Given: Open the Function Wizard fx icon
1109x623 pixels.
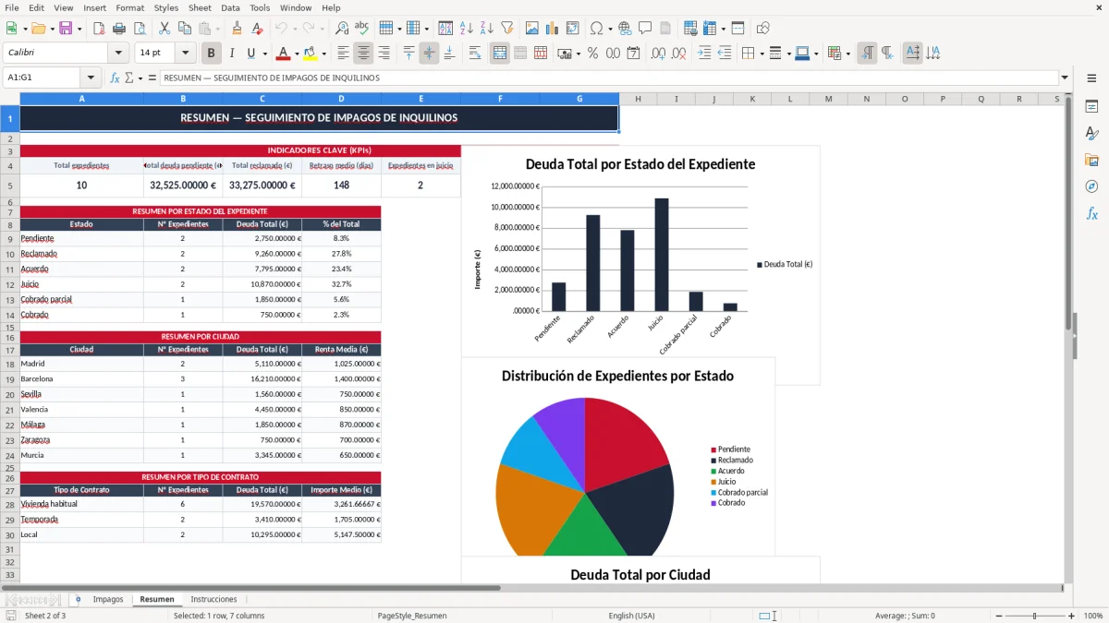Looking at the screenshot, I should coord(115,78).
